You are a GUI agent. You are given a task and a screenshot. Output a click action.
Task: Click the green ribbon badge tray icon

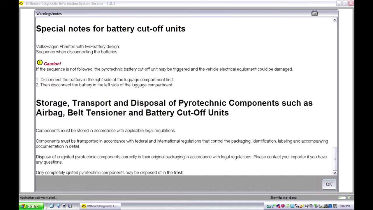point(288,206)
